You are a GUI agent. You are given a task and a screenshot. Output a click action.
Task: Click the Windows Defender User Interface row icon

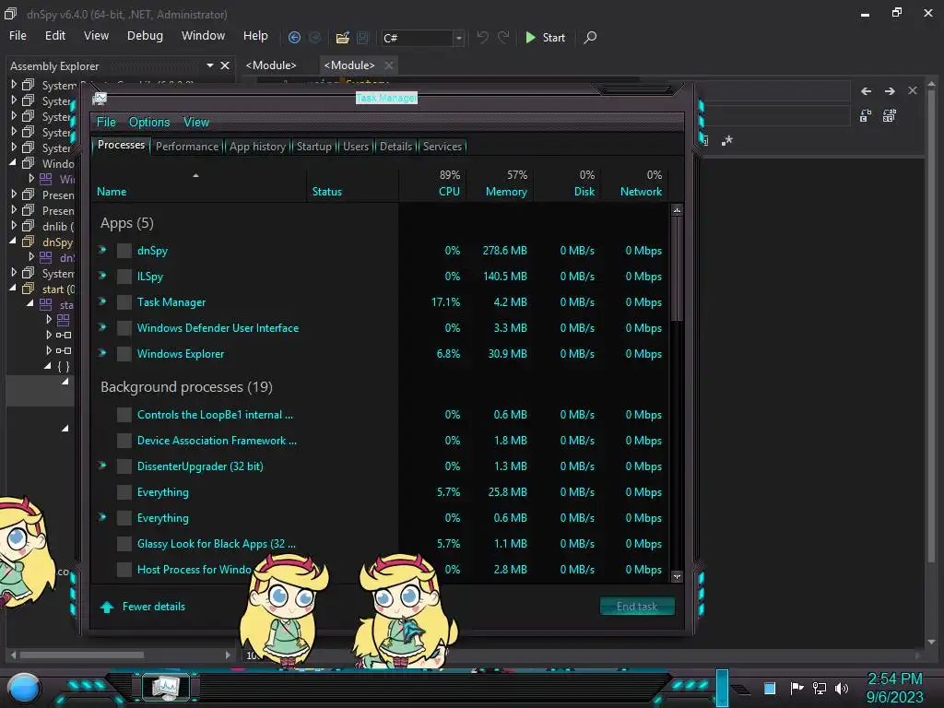(x=124, y=328)
